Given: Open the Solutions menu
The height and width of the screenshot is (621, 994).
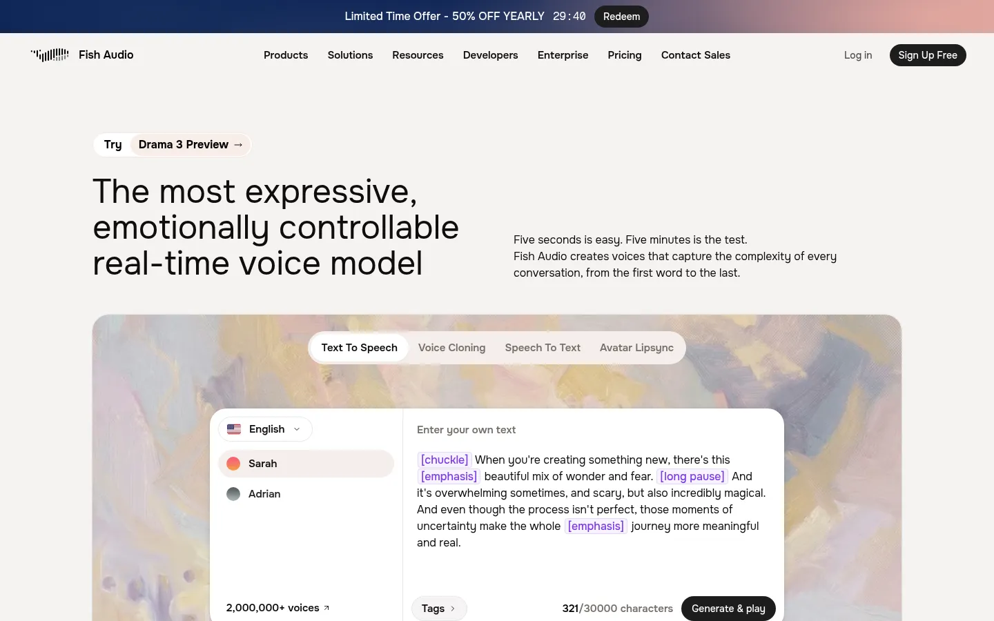Looking at the screenshot, I should click(x=350, y=55).
